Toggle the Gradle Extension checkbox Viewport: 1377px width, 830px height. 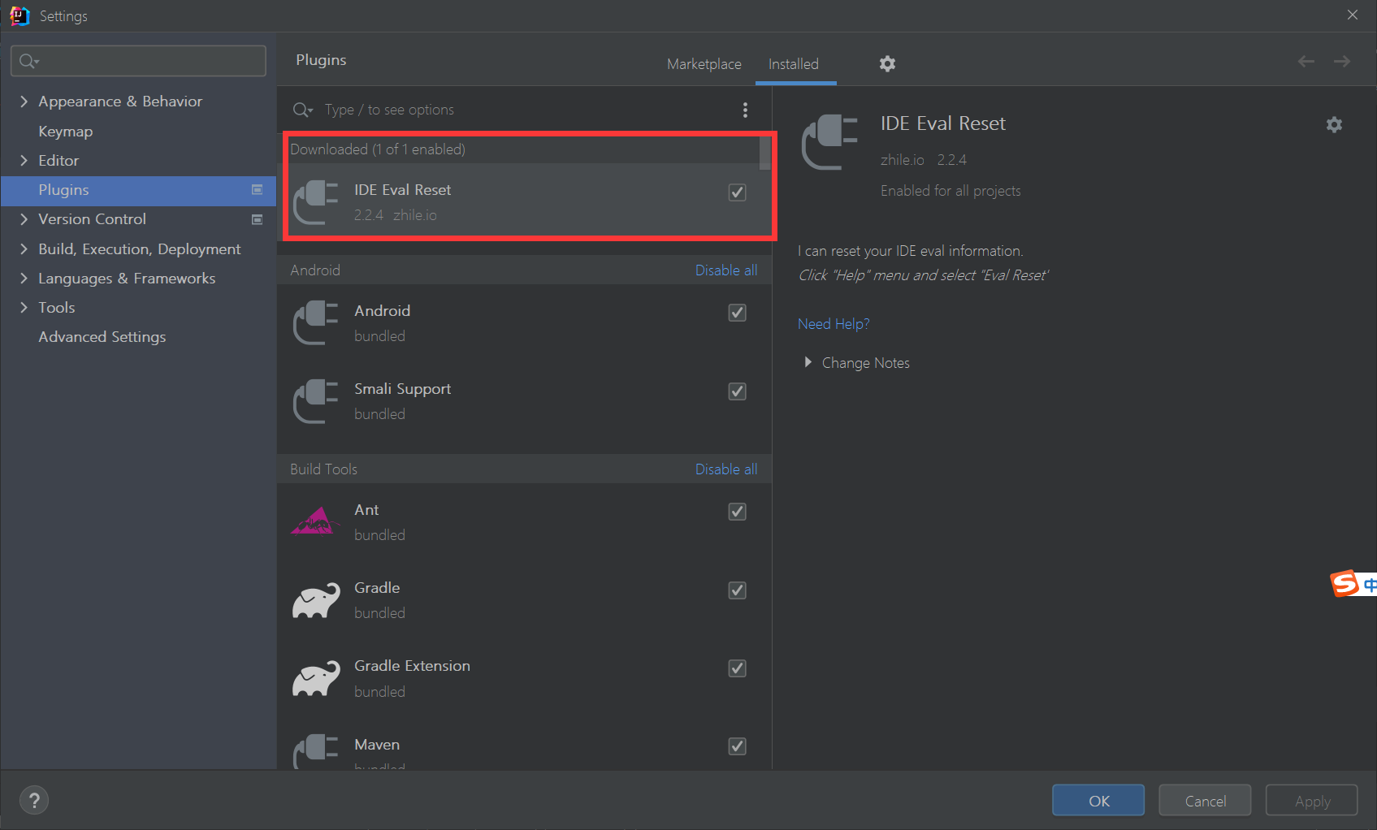pos(738,668)
